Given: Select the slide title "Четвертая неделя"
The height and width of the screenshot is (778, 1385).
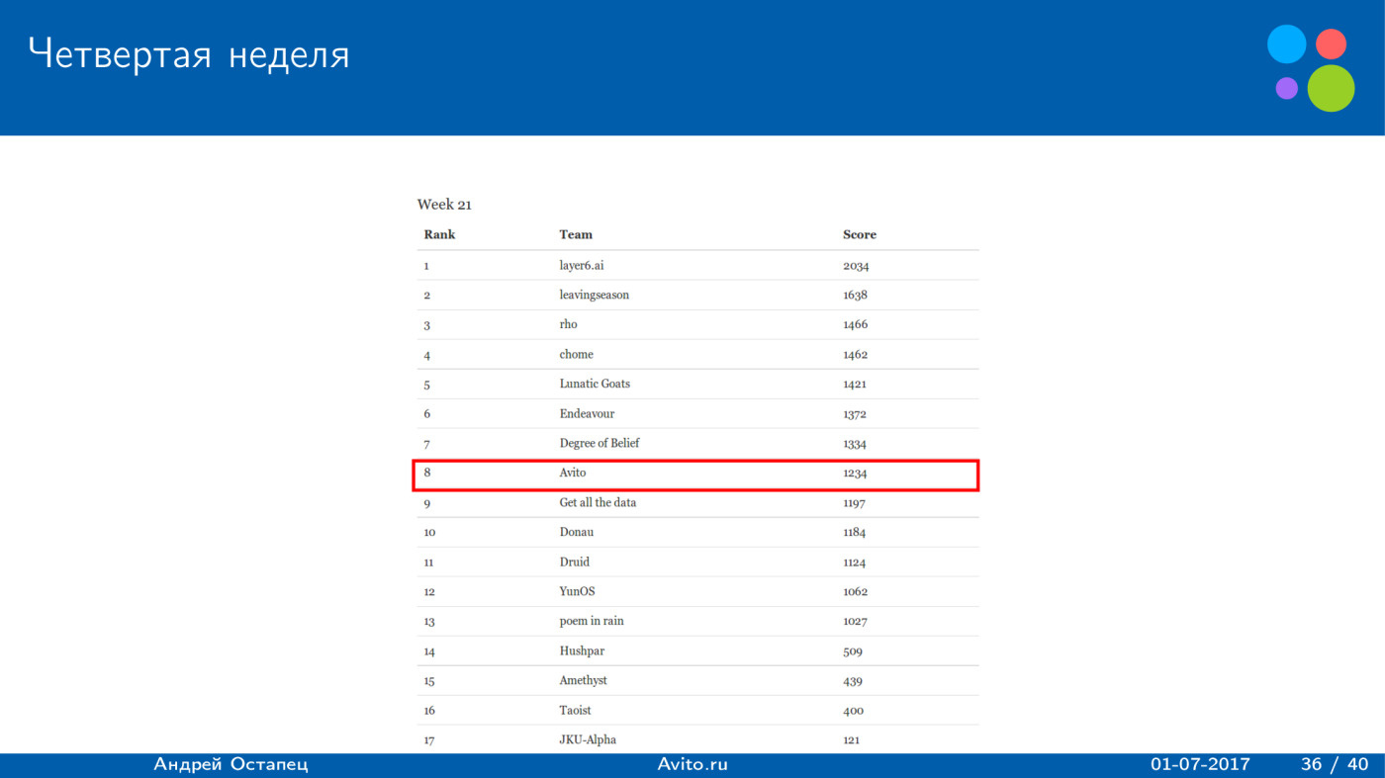Looking at the screenshot, I should [x=189, y=55].
